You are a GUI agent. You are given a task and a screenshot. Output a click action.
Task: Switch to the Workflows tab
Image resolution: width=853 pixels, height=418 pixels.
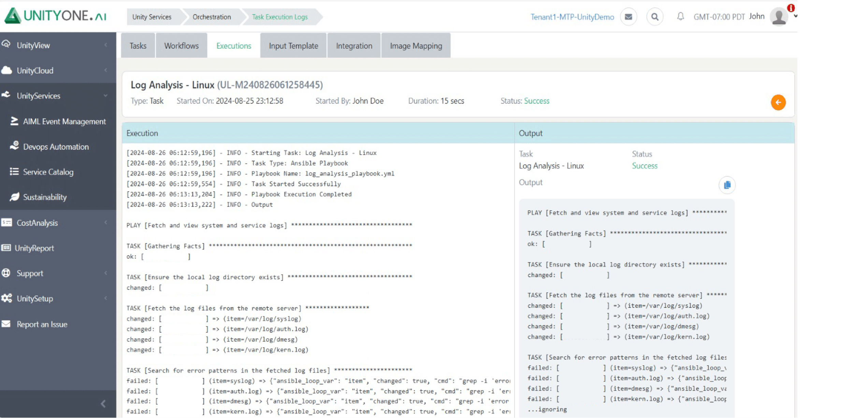click(x=181, y=46)
